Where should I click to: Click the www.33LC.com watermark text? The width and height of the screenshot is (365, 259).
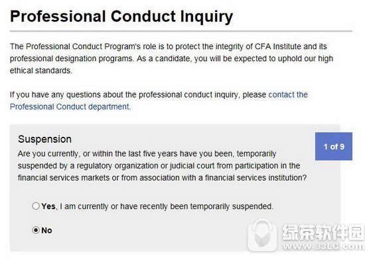[324, 246]
